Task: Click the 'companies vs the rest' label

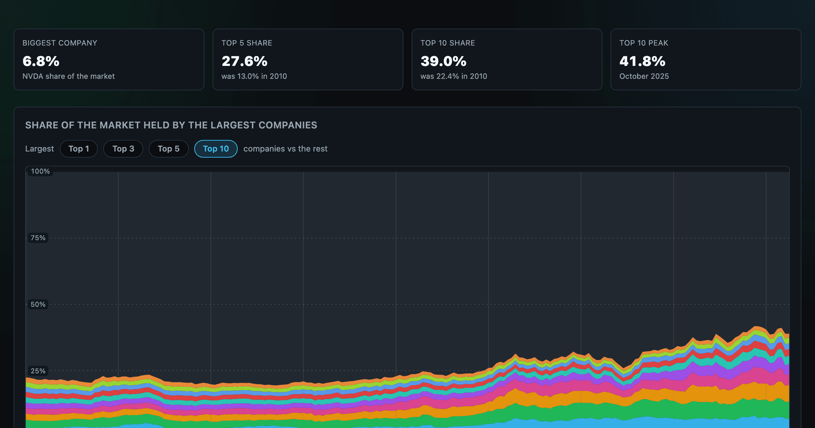Action: [286, 149]
